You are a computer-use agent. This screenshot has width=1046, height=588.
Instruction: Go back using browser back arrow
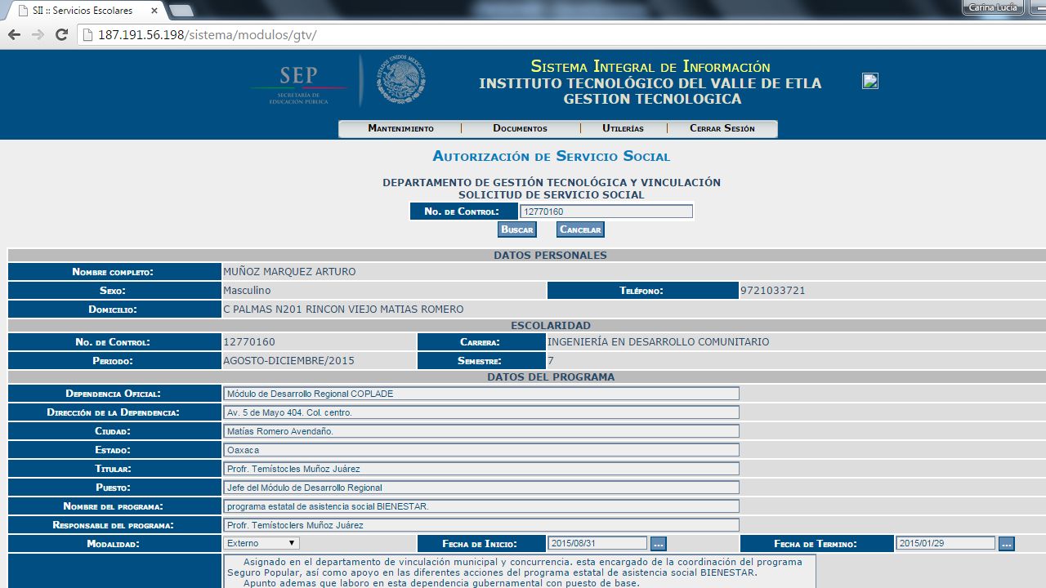tap(14, 35)
